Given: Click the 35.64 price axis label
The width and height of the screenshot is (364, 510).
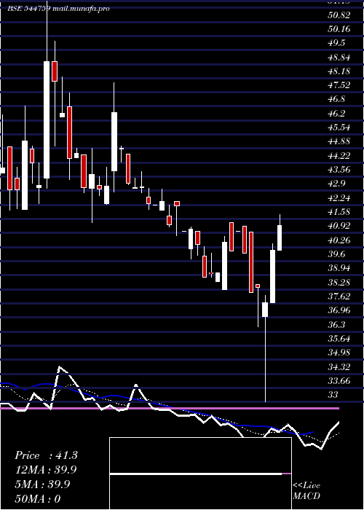Looking at the screenshot, I should [339, 339].
